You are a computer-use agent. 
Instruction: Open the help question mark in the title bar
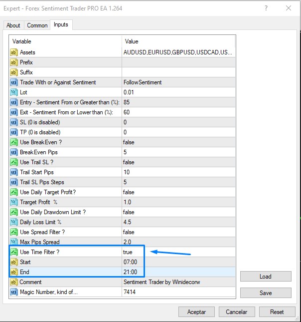266,8
